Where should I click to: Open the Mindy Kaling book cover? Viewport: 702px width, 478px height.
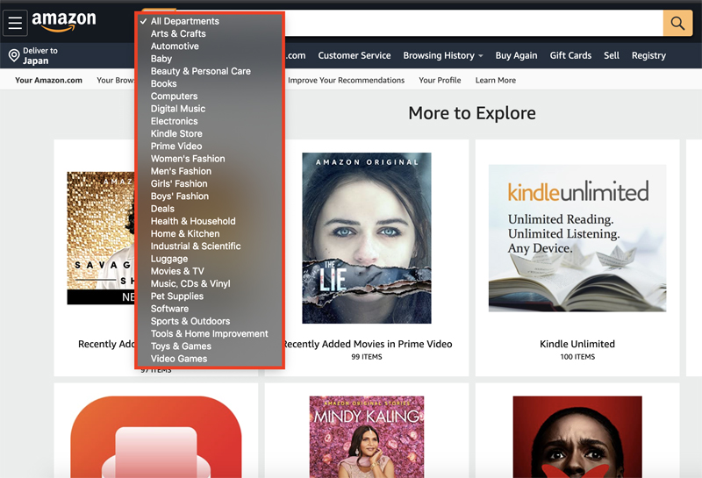[367, 437]
